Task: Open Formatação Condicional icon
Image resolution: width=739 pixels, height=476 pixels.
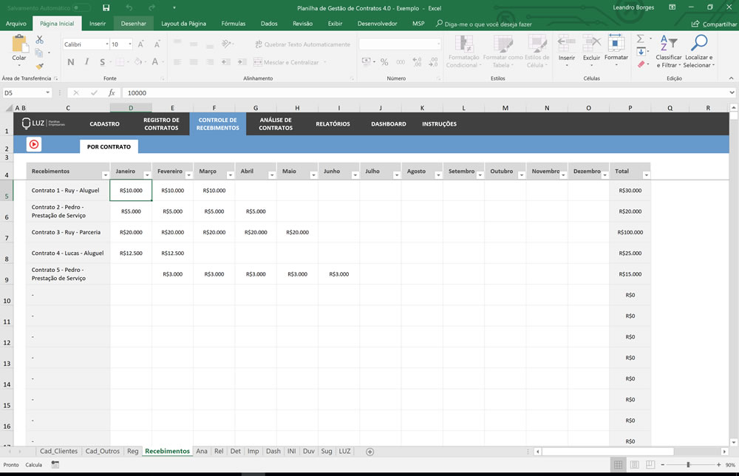Action: click(x=464, y=44)
